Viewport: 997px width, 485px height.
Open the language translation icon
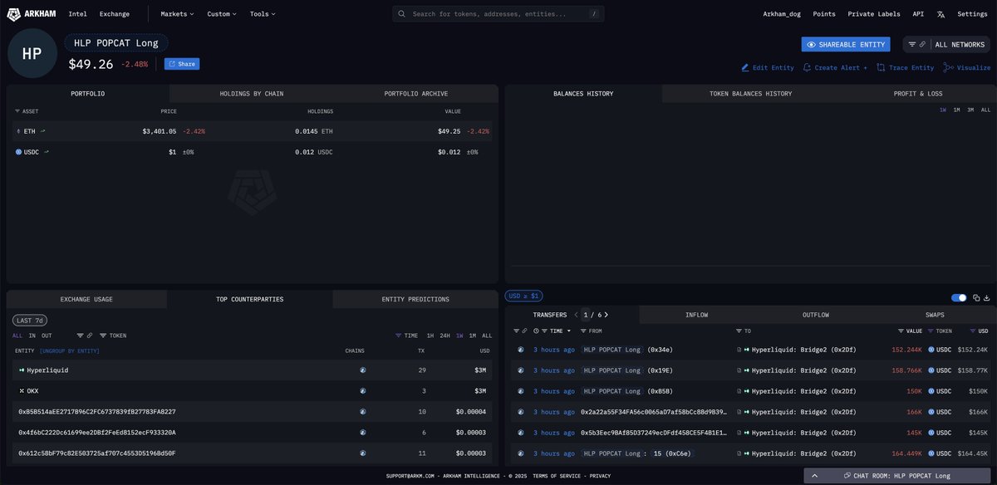(941, 14)
